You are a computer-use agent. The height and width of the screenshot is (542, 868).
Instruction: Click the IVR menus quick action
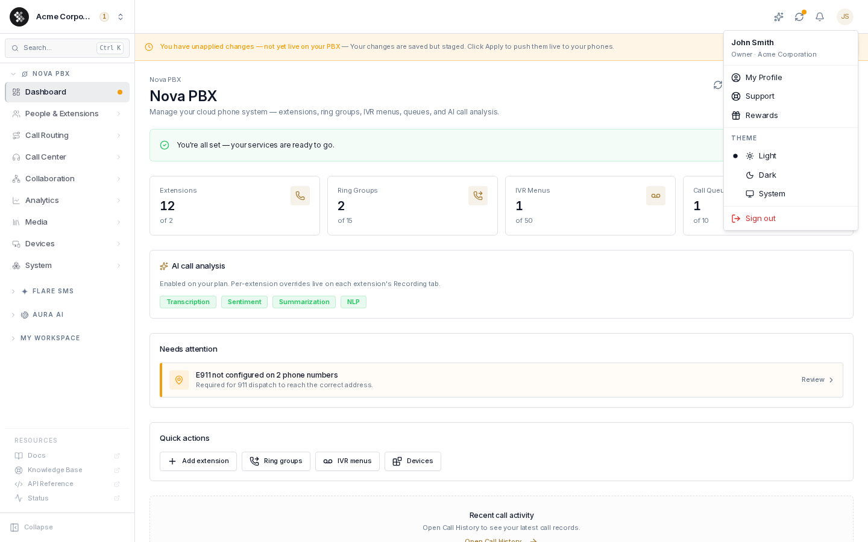tap(347, 461)
